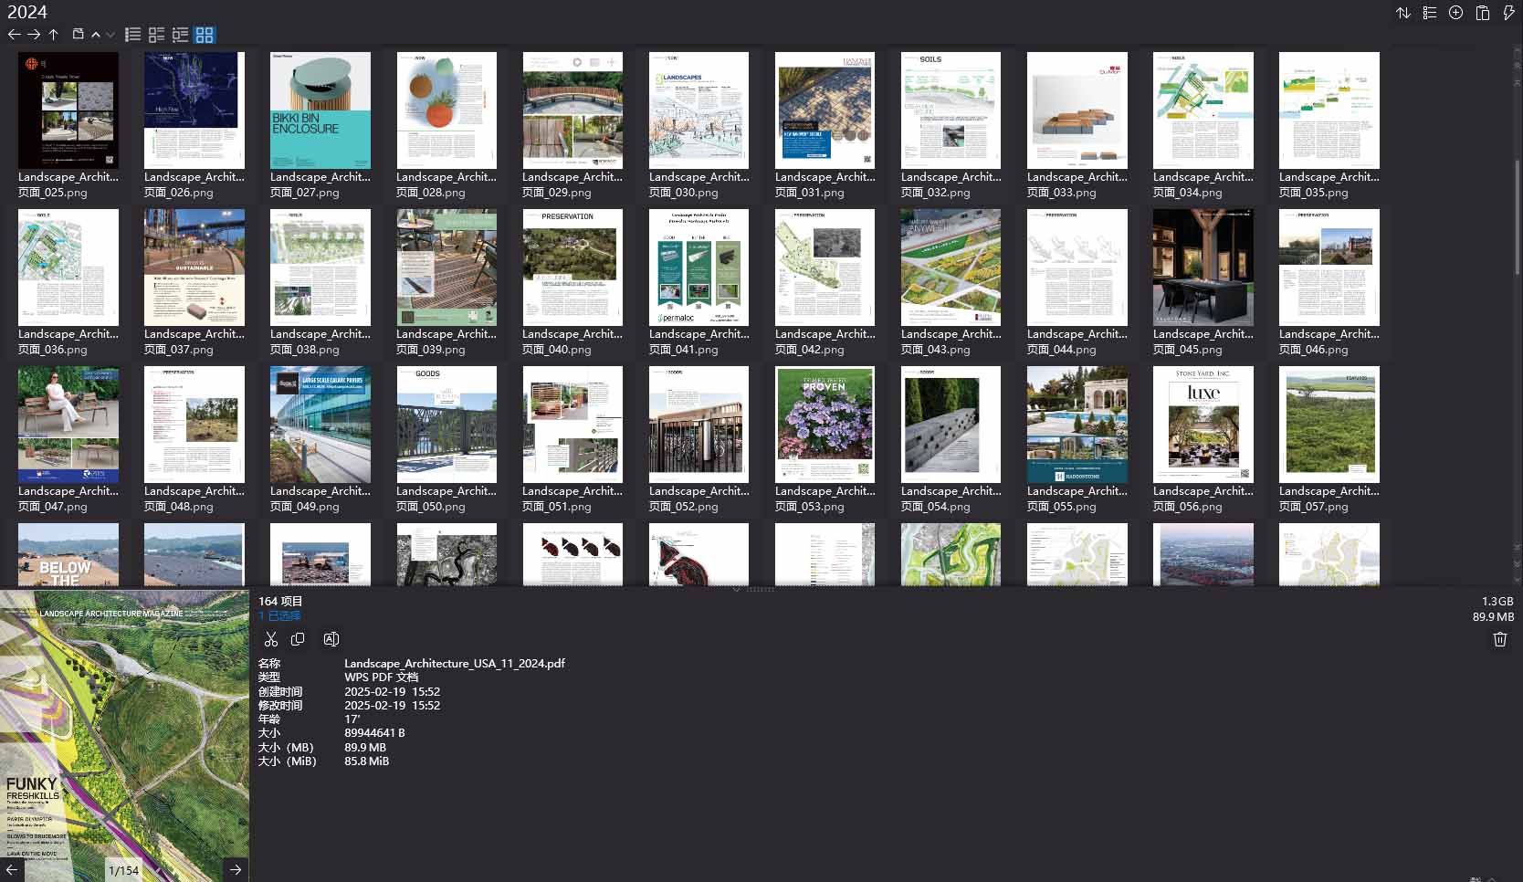Open the checklist panel icon top-right
This screenshot has width=1523, height=882.
click(x=1429, y=13)
